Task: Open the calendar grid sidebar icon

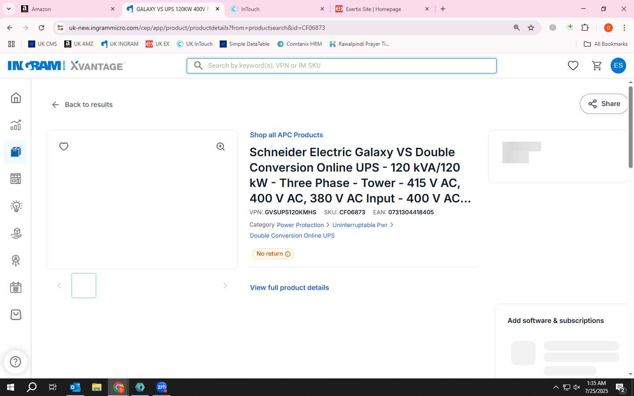Action: (16, 288)
